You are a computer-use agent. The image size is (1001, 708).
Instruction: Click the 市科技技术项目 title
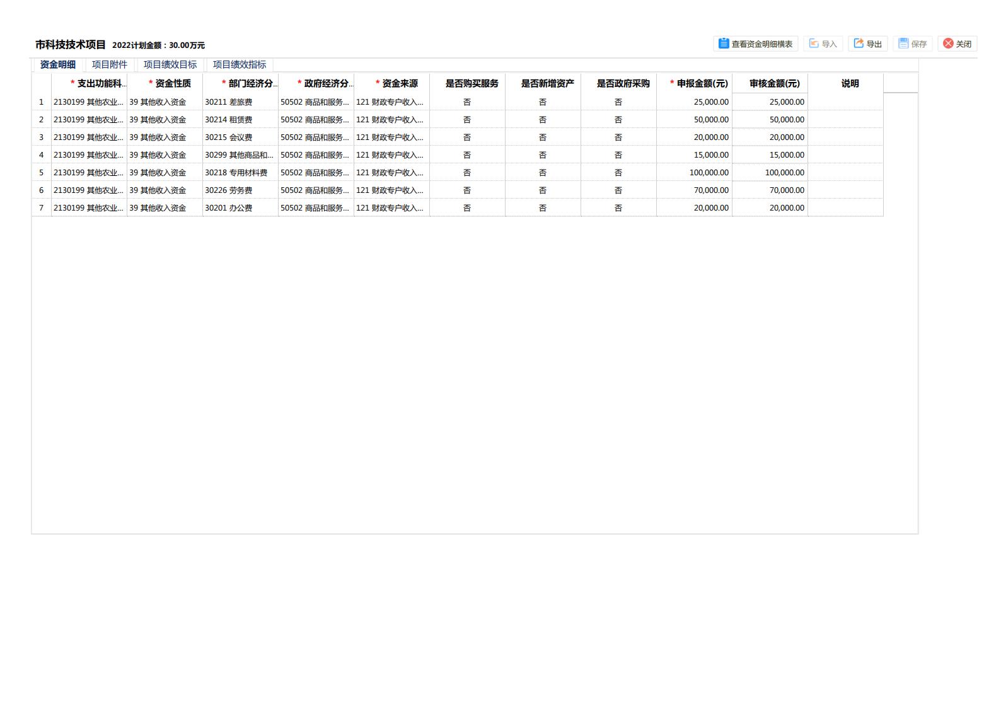tap(71, 44)
